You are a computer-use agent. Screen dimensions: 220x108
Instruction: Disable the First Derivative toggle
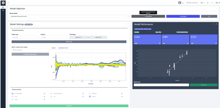tap(13, 93)
